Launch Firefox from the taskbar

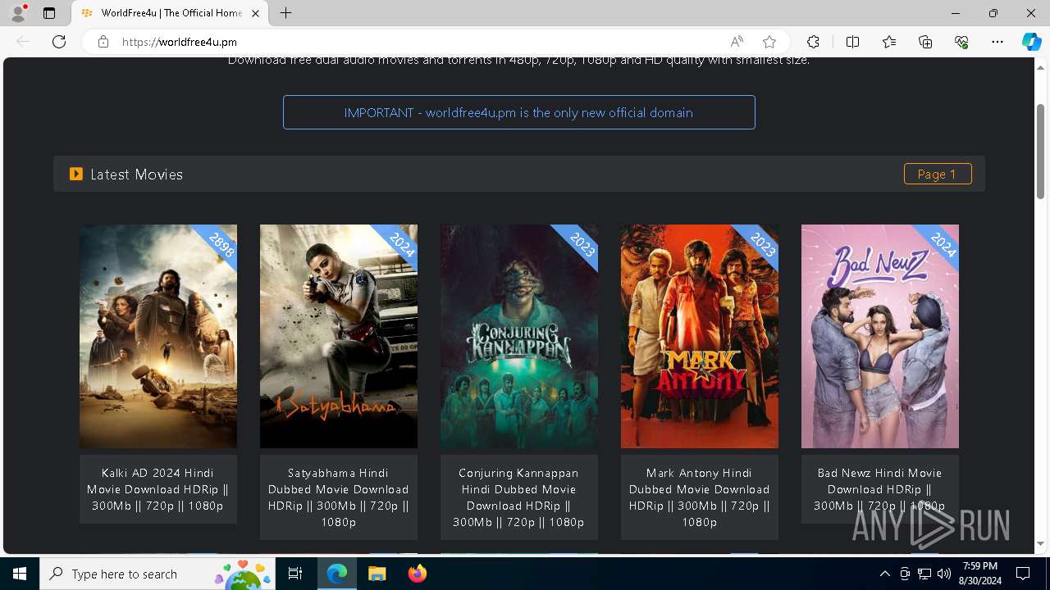(417, 574)
